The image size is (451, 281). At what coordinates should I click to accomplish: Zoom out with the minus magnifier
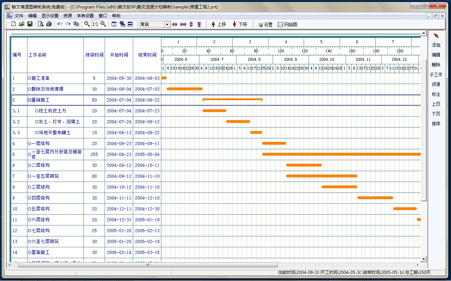click(87, 24)
